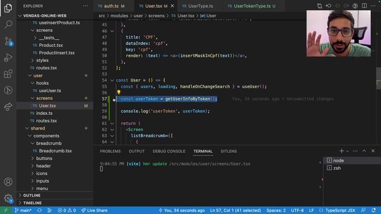Screen dimensions: 381x214
Task: Open the Accounts menu icon
Action: [8, 182]
